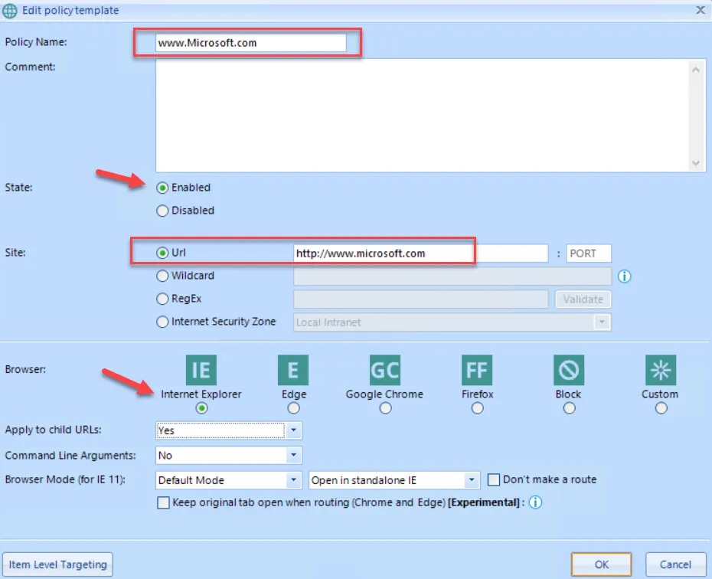Click comment box scroll down arrow
The width and height of the screenshot is (712, 579).
[696, 163]
